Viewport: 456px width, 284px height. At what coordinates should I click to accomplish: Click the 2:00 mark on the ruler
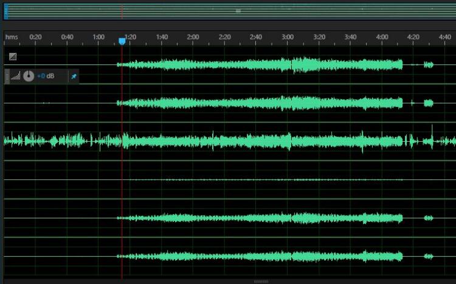[193, 37]
